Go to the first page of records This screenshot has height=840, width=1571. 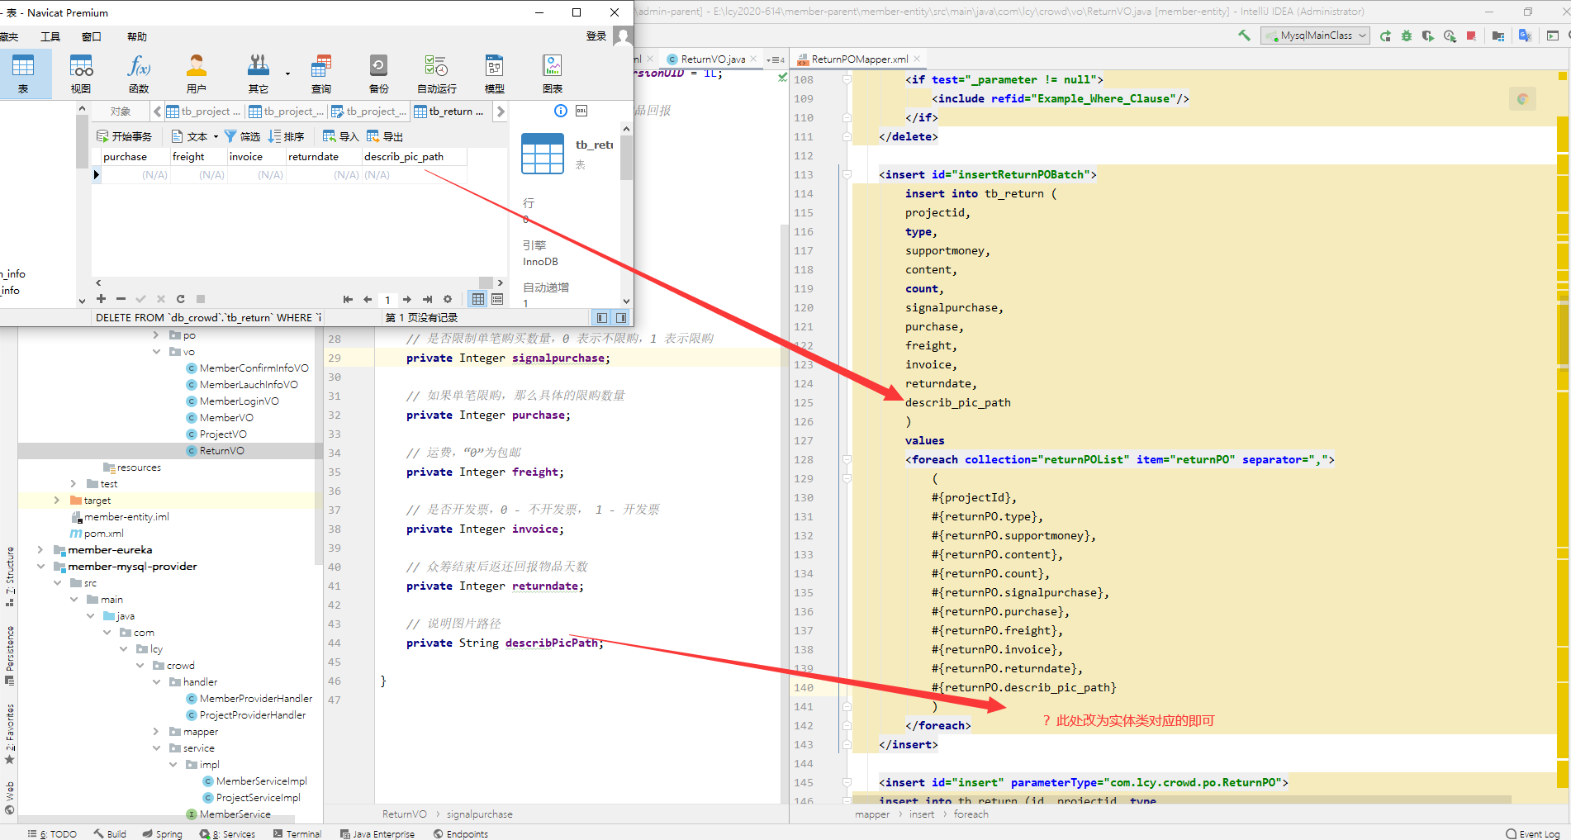[348, 299]
